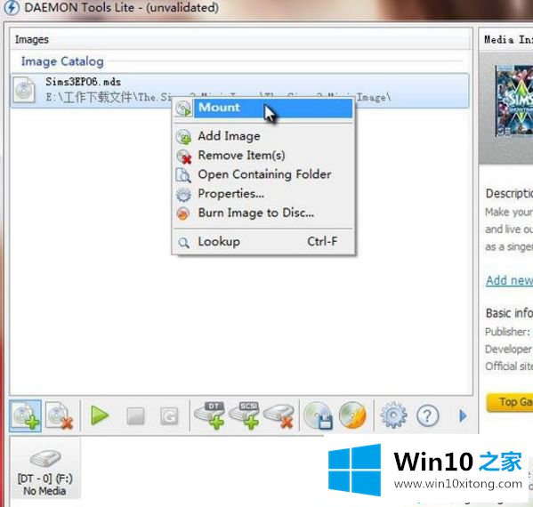Click the Remove Image toolbar icon
This screenshot has width=533, height=507.
pos(60,415)
